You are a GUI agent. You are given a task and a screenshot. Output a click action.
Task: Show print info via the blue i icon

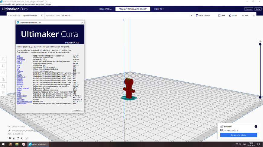coord(256,127)
